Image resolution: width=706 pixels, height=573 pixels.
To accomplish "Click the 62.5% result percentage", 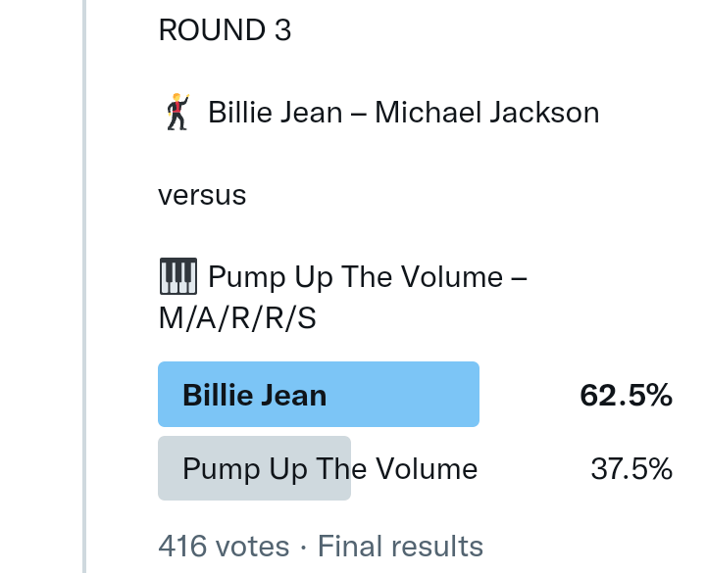I will pyautogui.click(x=626, y=395).
